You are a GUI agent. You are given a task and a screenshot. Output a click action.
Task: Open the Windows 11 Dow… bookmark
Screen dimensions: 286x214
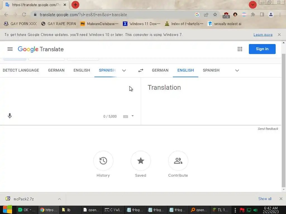[x=142, y=24]
